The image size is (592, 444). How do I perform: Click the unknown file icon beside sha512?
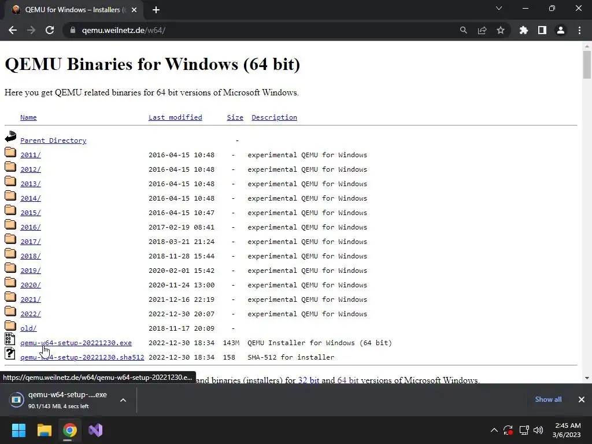point(10,353)
